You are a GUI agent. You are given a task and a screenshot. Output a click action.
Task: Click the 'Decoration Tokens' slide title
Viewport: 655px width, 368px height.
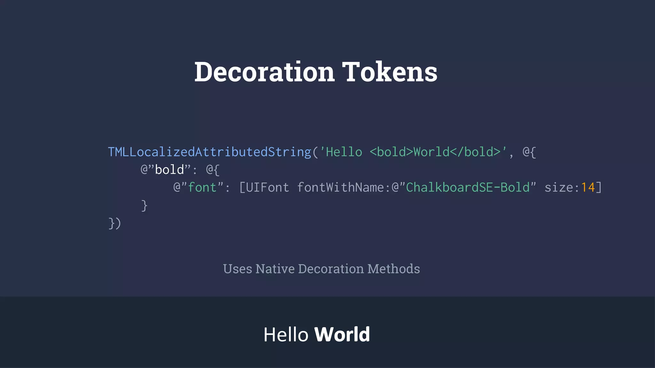pos(316,72)
